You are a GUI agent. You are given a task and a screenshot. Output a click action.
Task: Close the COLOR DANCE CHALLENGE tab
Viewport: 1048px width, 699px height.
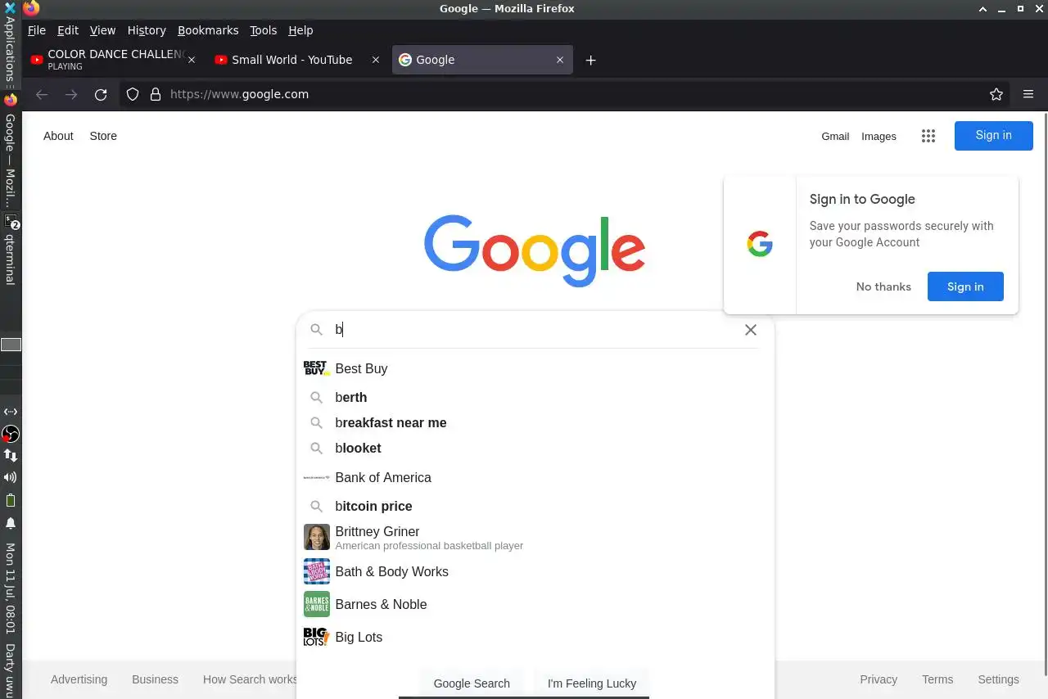192,60
